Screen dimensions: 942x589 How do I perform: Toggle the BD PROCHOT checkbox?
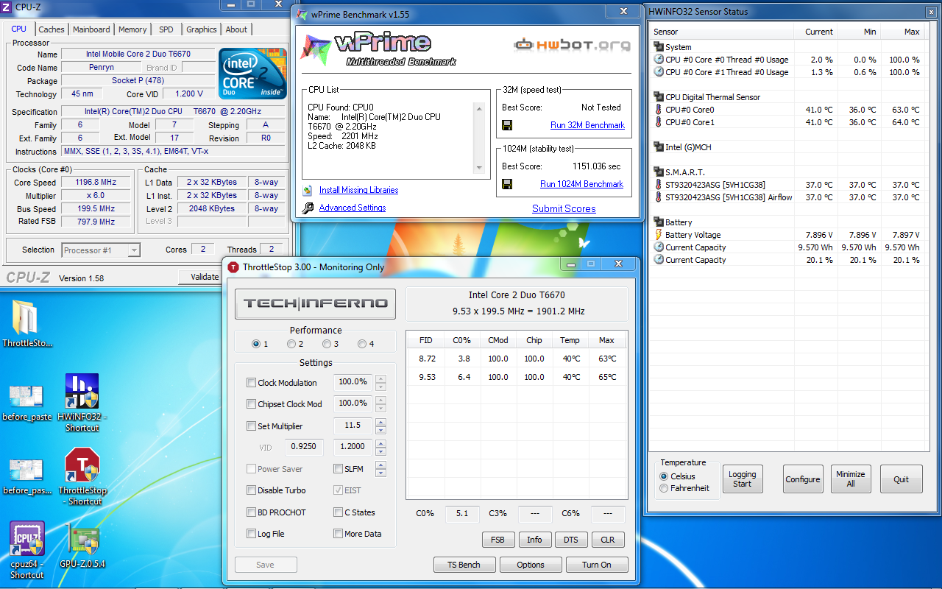point(251,512)
